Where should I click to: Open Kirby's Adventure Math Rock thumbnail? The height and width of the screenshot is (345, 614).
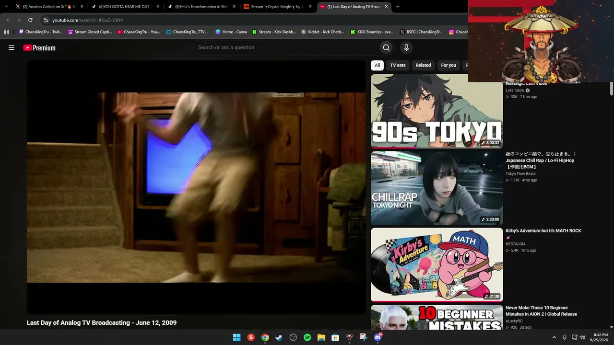437,264
